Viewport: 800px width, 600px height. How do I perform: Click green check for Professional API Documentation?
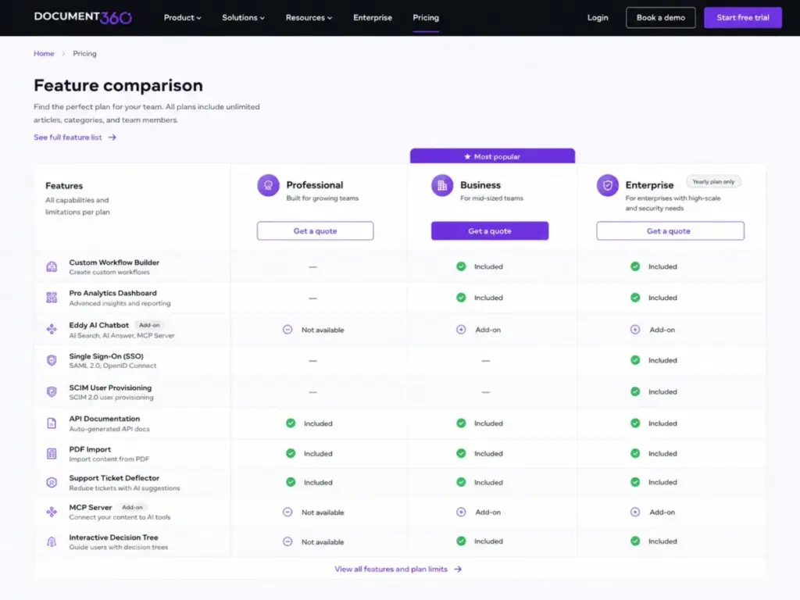[x=291, y=423]
